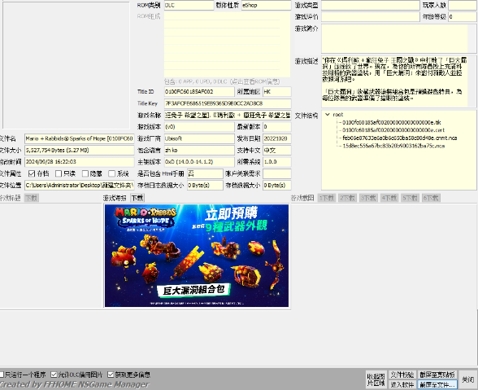The image size is (478, 390).
Task: Uncheck 允许DLC借用图片 option
Action: pos(54,375)
